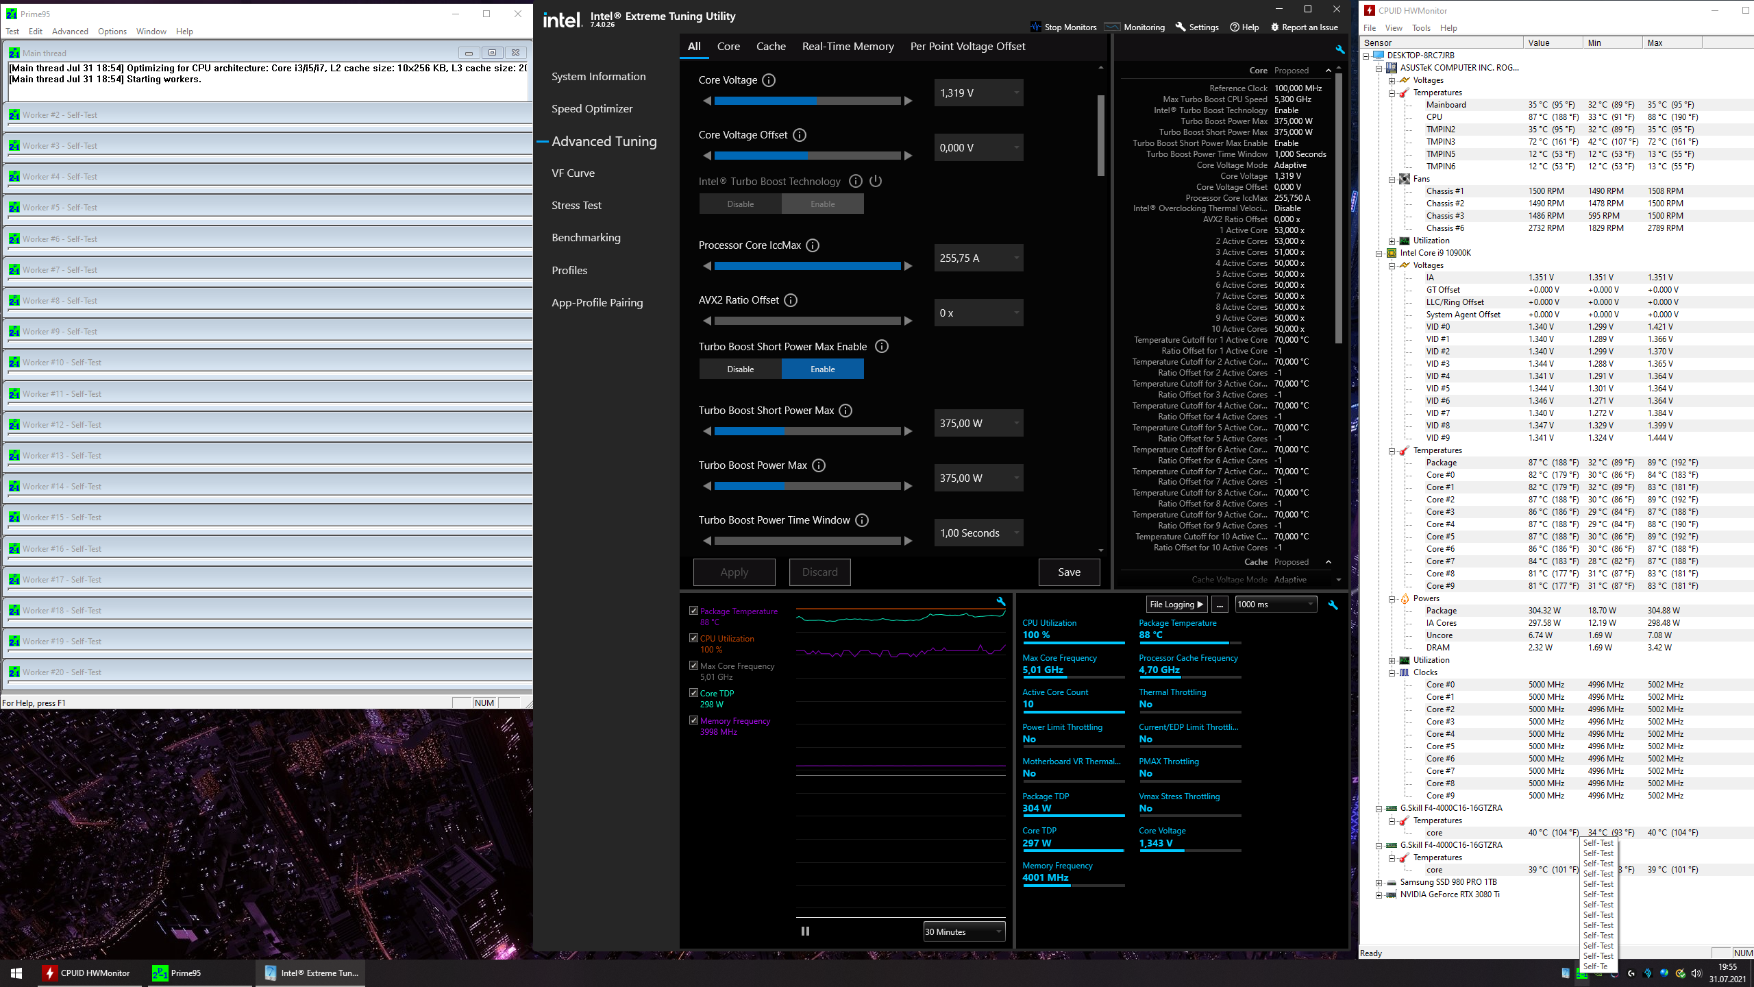Viewport: 1754px width, 987px height.
Task: Click Turbo Boost Power Time Window info icon
Action: [x=862, y=520]
